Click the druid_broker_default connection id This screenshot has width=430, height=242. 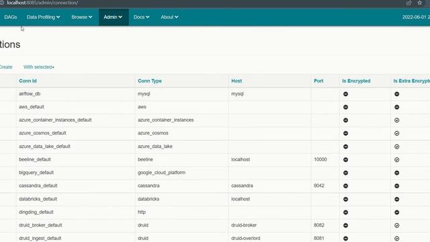coord(40,225)
